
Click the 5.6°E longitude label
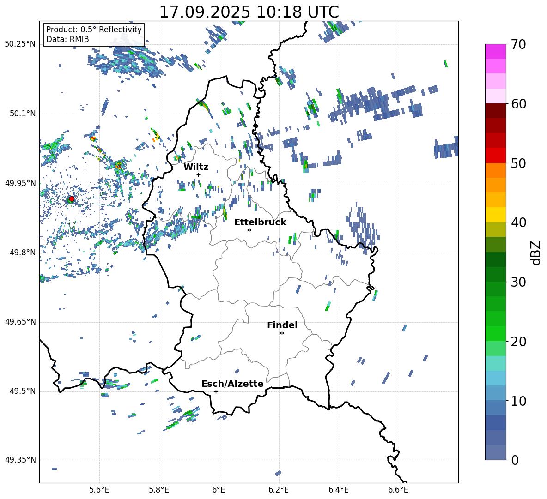tap(99, 490)
